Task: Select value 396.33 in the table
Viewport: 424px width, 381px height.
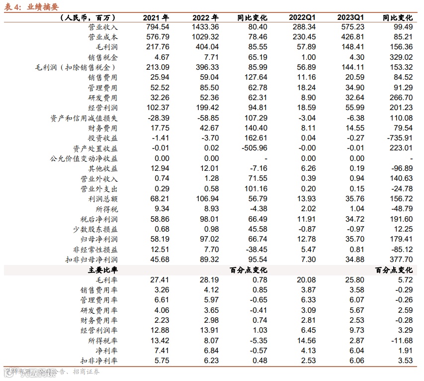Action: [207, 67]
